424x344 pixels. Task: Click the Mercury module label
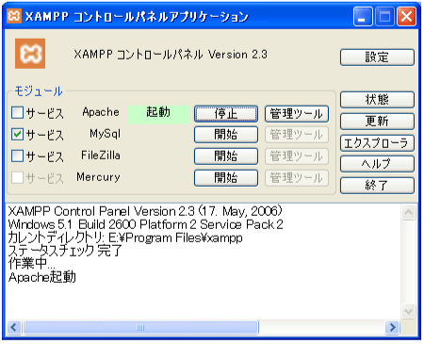click(98, 177)
